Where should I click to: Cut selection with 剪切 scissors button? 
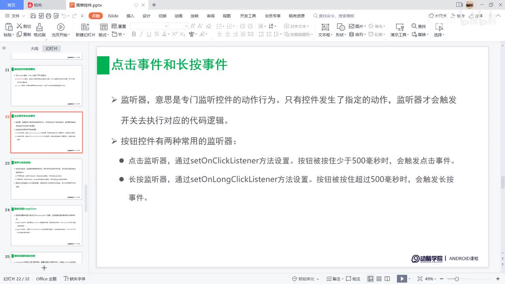point(24,26)
